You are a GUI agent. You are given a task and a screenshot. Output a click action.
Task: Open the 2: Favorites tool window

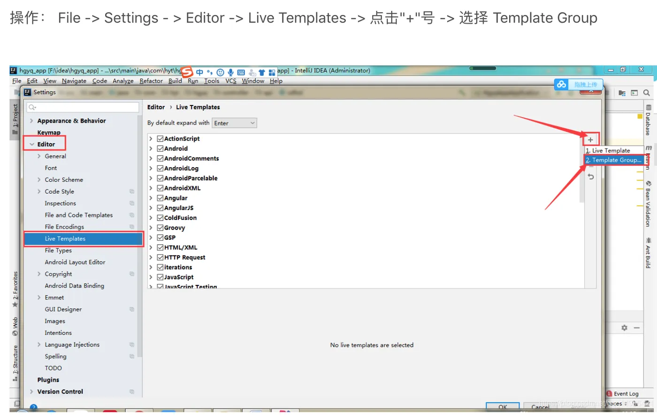tap(15, 289)
